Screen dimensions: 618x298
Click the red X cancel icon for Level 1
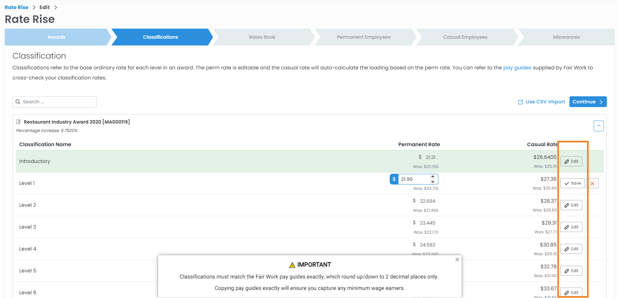pos(592,184)
